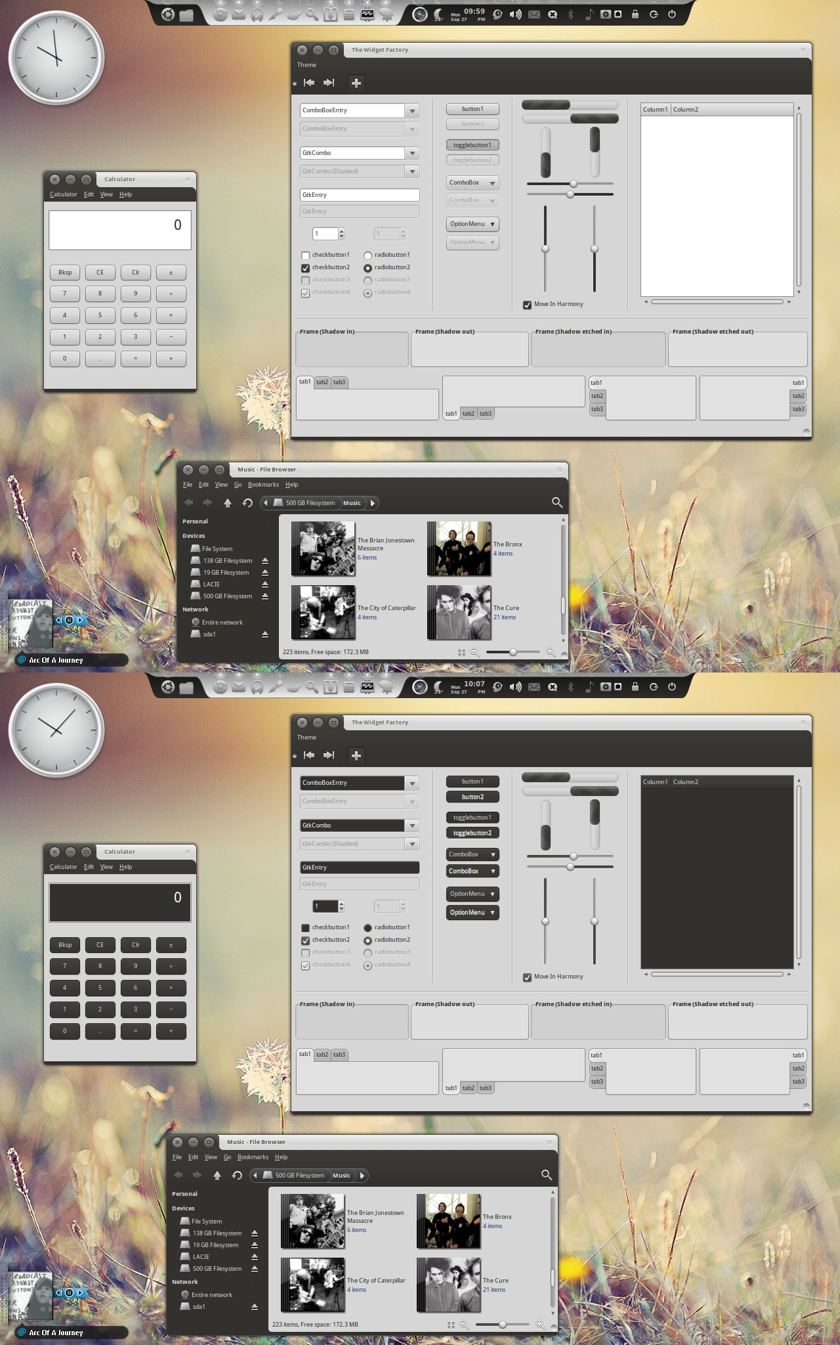Click the volume speaker icon in the upper panel
Viewport: 840px width, 1345px height.
pyautogui.click(x=516, y=14)
